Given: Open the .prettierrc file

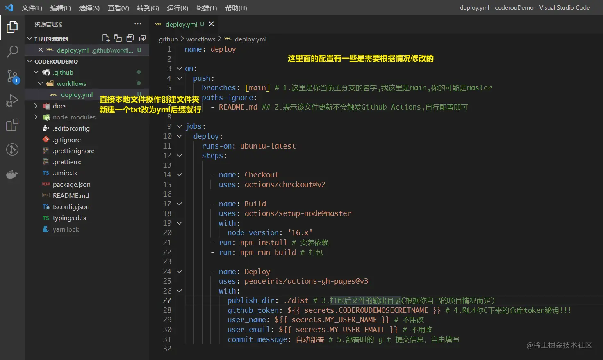Looking at the screenshot, I should (67, 162).
